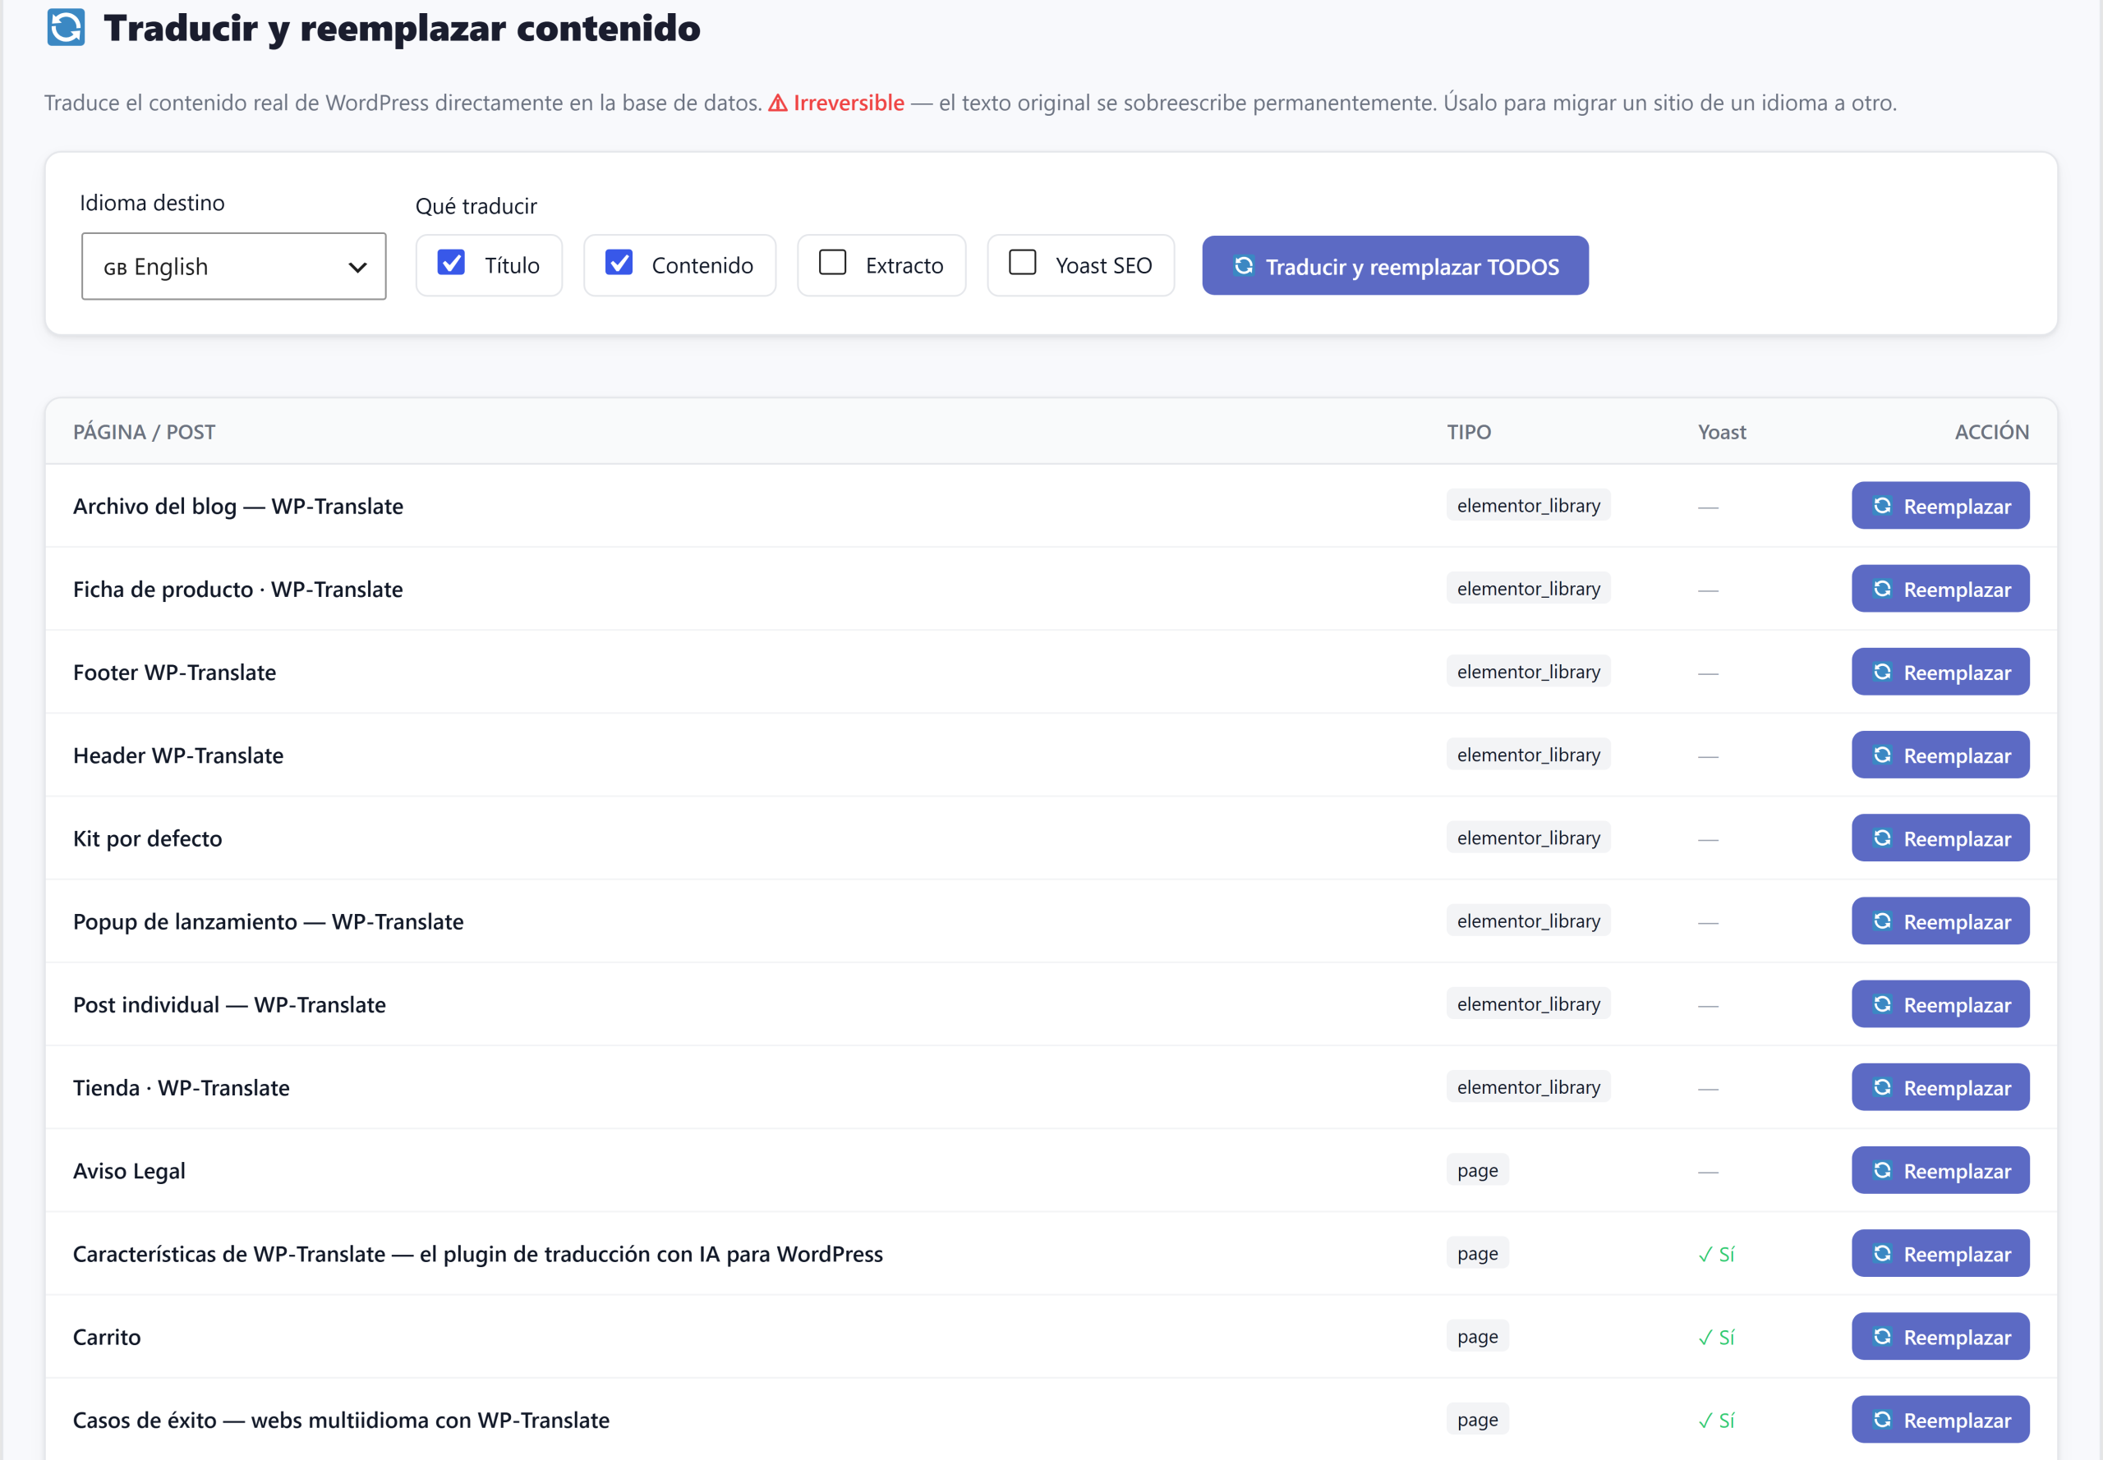Viewport: 2103px width, 1460px height.
Task: Select the 'Post individual — WP-Translate' title
Action: click(230, 1004)
